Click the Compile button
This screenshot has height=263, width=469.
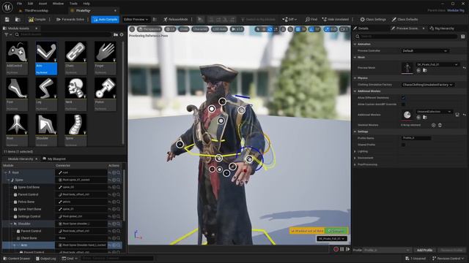coord(37,20)
